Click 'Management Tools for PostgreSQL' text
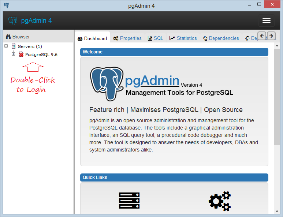The image size is (283, 217). coord(180,93)
